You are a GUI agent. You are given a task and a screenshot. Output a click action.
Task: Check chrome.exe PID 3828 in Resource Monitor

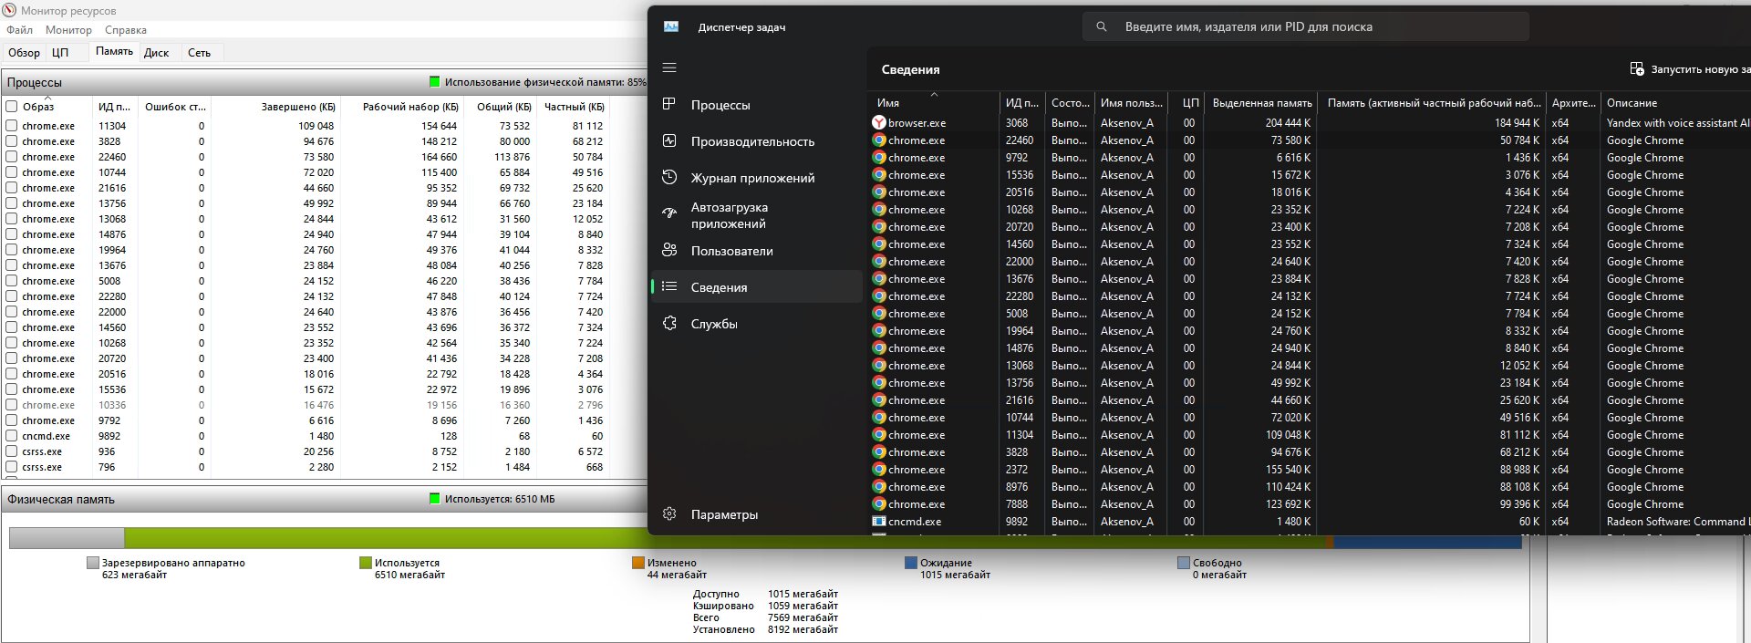click(x=12, y=141)
